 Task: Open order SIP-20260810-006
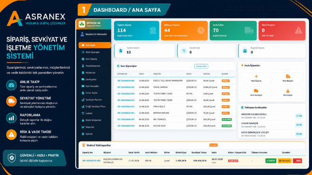pos(126,81)
